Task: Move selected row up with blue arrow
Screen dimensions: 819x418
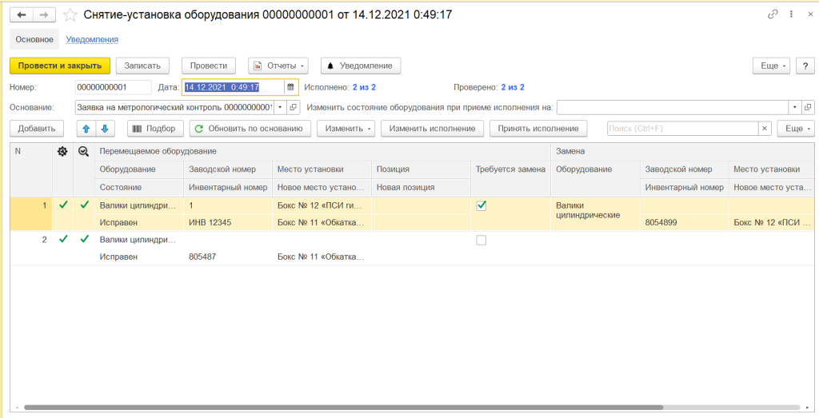Action: tap(86, 129)
